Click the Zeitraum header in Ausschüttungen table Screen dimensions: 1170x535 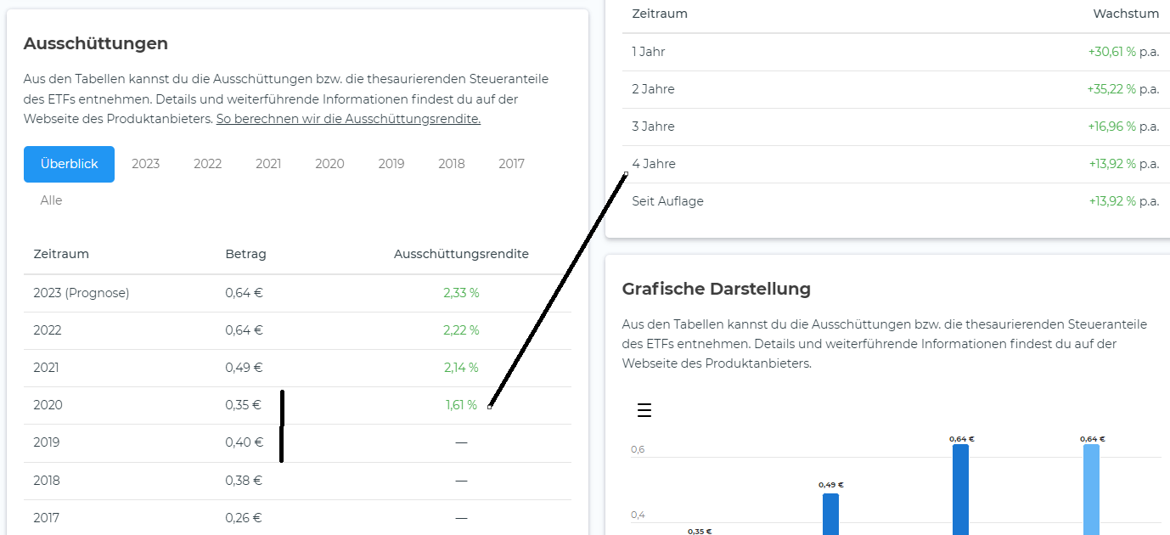click(x=61, y=254)
